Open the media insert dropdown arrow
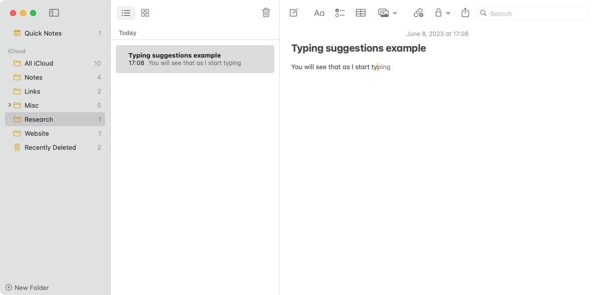595x295 pixels. coord(395,13)
